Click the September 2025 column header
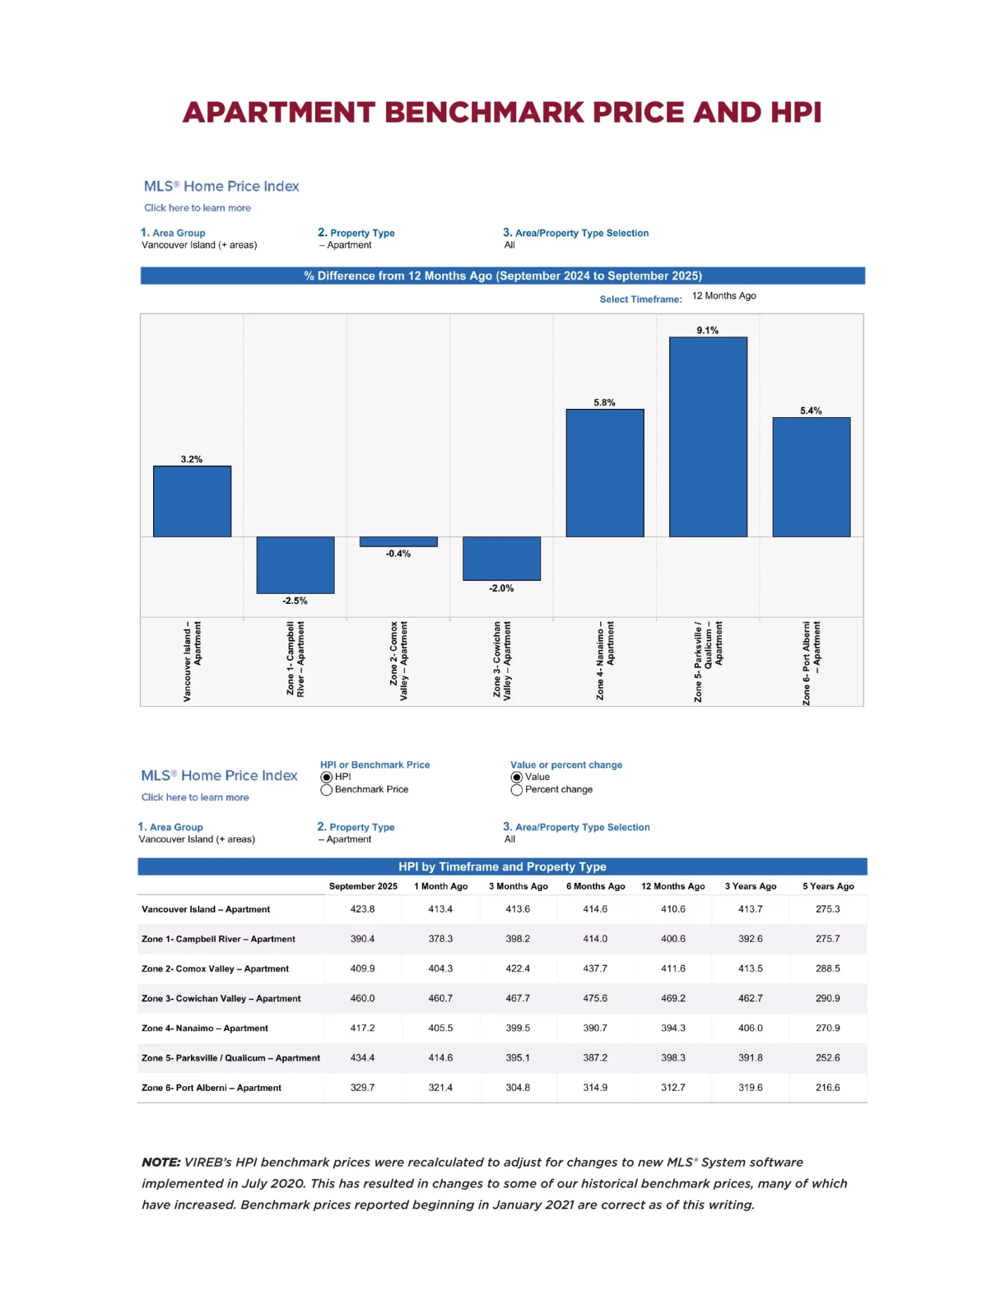 363,886
